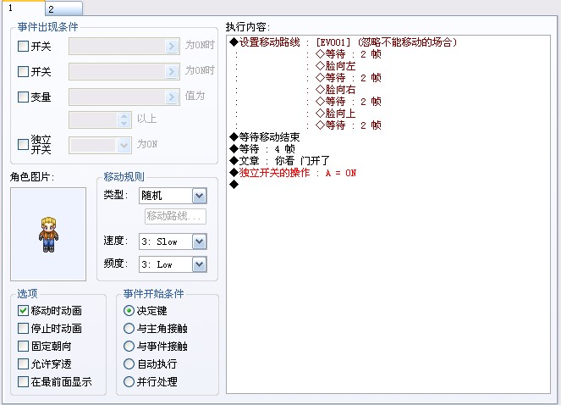Tick the 变量 condition checkbox

23,97
